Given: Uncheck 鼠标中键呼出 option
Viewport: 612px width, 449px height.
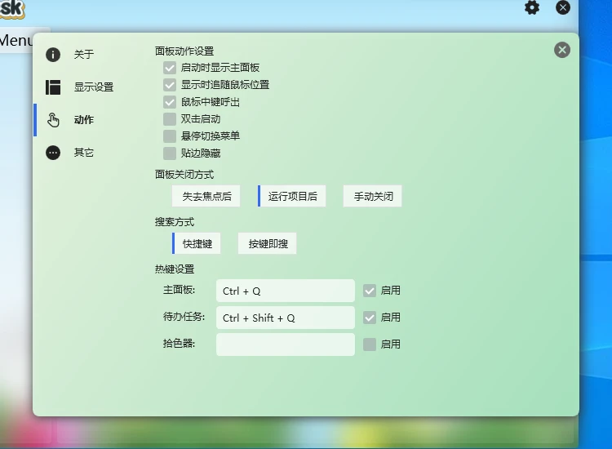Looking at the screenshot, I should [170, 102].
